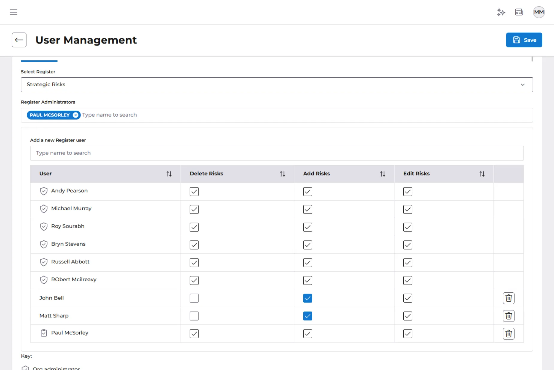Focus the Add a new Register user field
This screenshot has width=554, height=370.
(277, 153)
